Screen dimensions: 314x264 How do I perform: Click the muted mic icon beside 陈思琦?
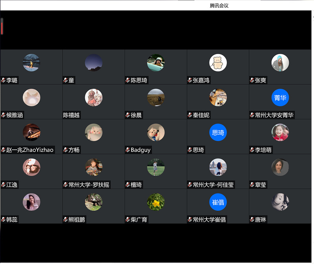coord(128,80)
